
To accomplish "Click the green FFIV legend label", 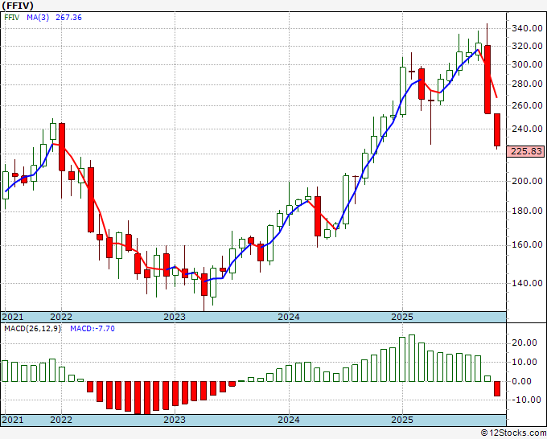I will pyautogui.click(x=12, y=18).
